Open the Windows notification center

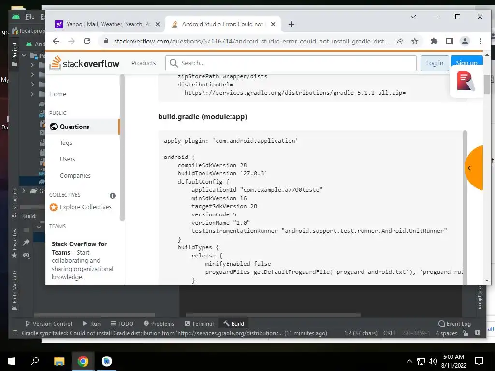479,361
